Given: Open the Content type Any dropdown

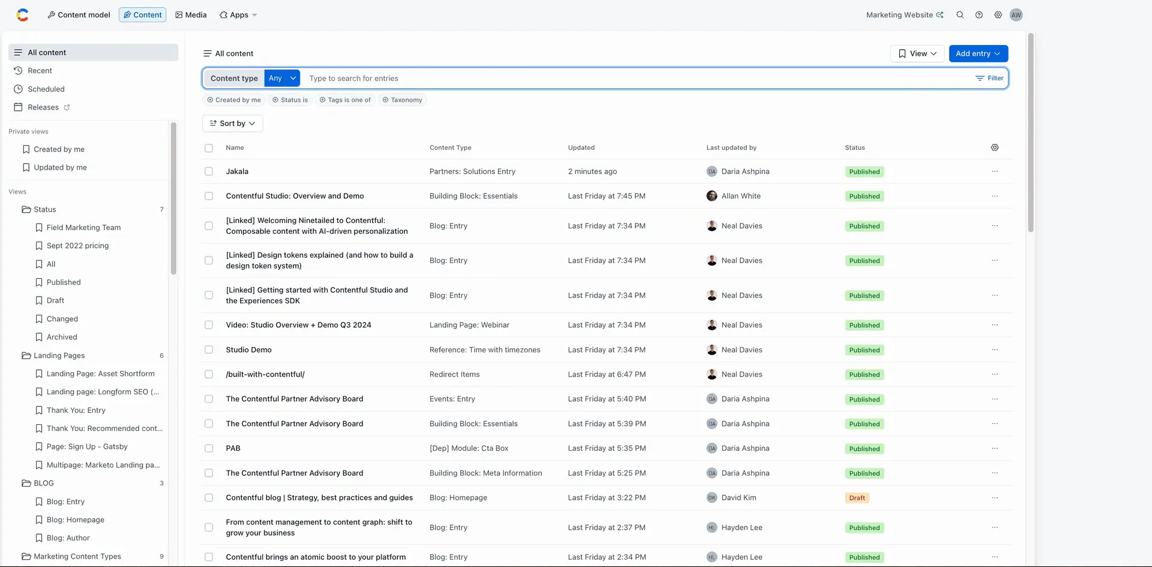Looking at the screenshot, I should pyautogui.click(x=282, y=79).
